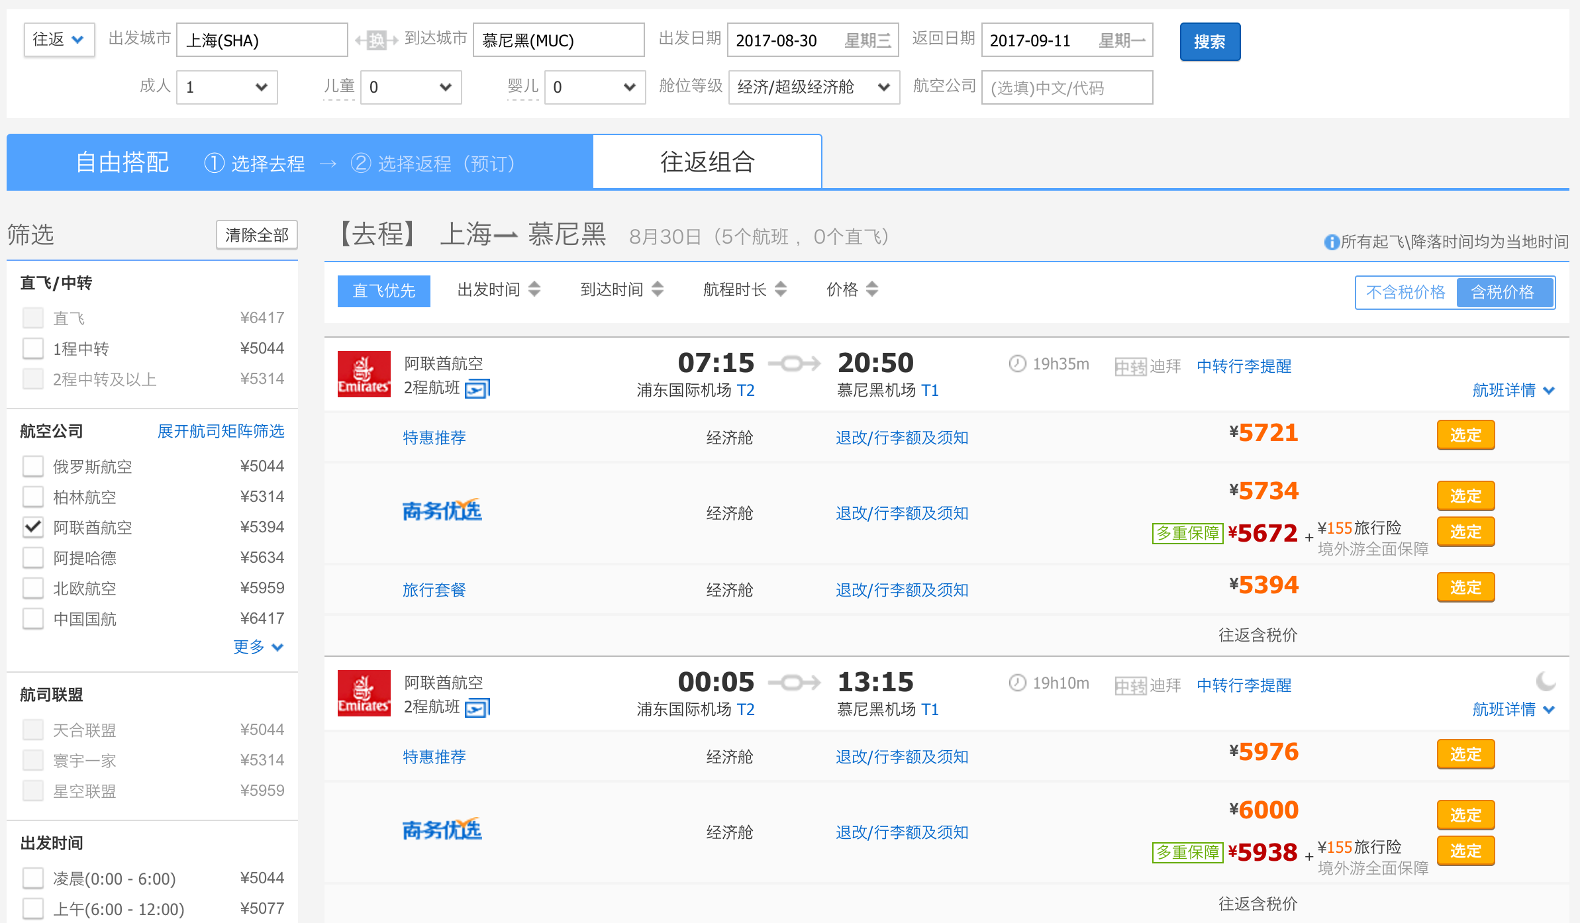
Task: Switch to the 往返组合 tab
Action: pyautogui.click(x=707, y=162)
